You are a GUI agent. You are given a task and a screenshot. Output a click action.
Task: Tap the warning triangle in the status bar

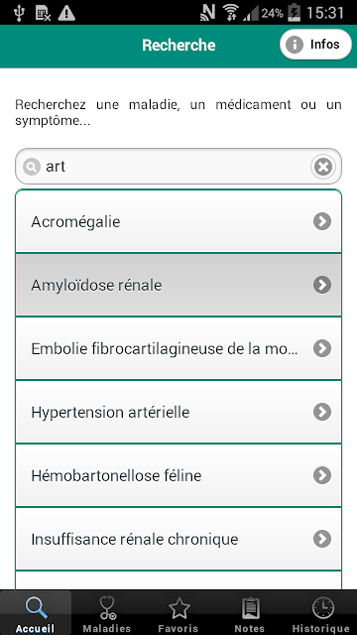tap(66, 13)
